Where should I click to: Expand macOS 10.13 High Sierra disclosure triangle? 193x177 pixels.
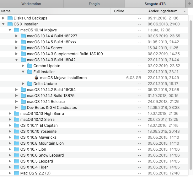[x=10, y=114]
